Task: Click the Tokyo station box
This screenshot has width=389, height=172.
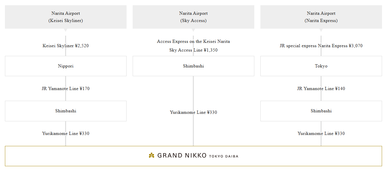Action: pos(321,66)
